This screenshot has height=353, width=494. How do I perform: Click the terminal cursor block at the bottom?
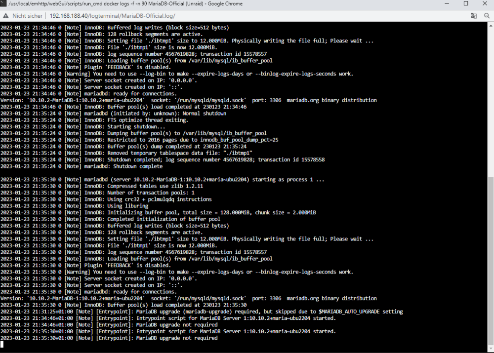(x=2, y=345)
